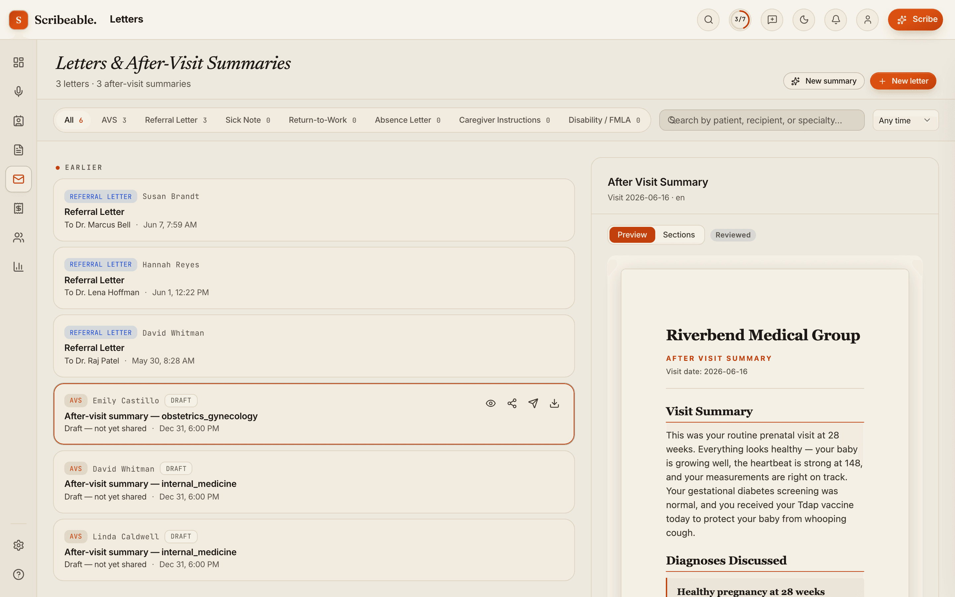The width and height of the screenshot is (955, 597).
Task: Open notifications bell
Action: [835, 20]
